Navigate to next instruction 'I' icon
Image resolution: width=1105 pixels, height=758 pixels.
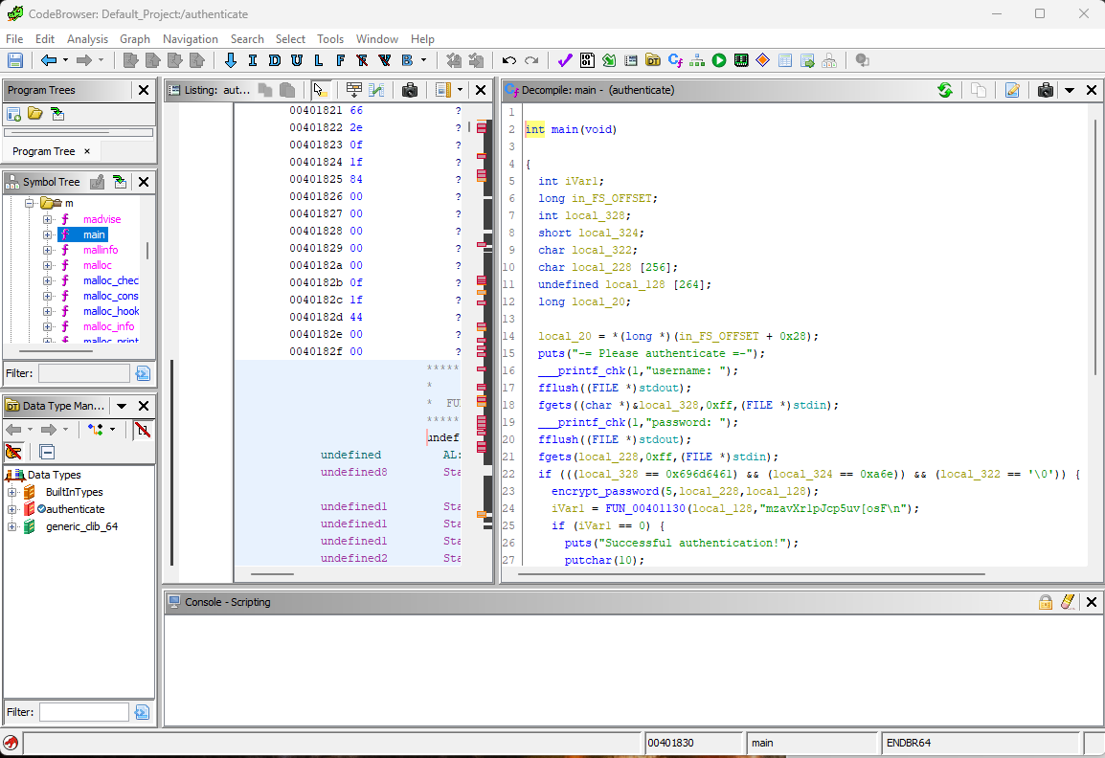pyautogui.click(x=252, y=60)
